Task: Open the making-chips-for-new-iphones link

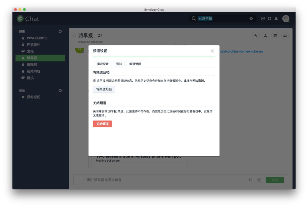Action: tap(242, 51)
